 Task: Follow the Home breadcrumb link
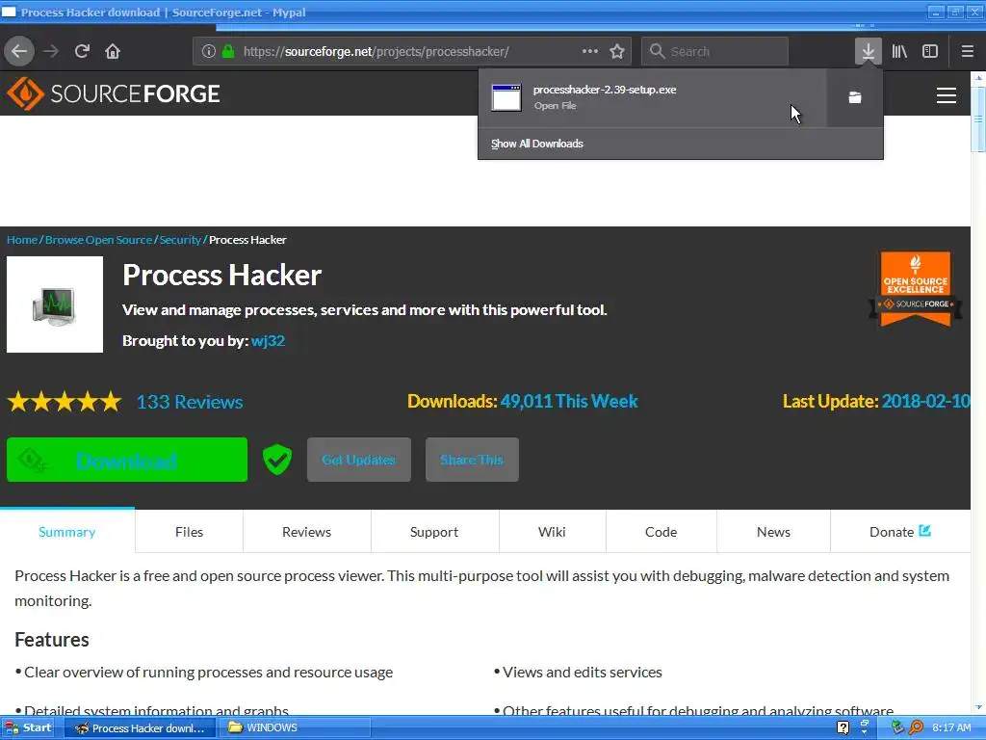[x=22, y=240]
